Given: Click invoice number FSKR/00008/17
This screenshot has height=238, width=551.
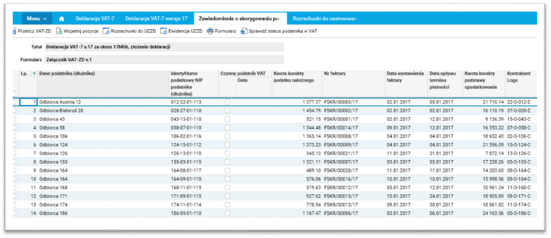Looking at the screenshot, I should (341, 136).
